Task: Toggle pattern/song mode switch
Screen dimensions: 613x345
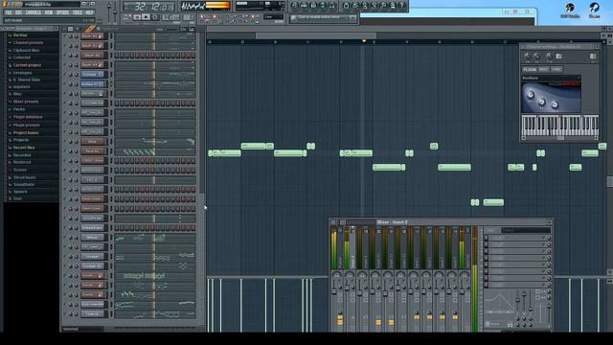Action: (126, 17)
